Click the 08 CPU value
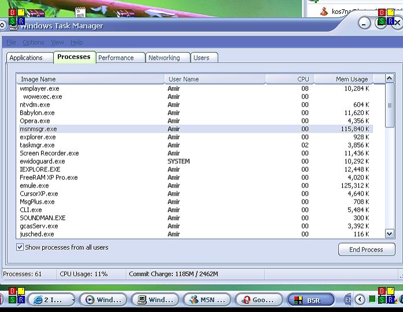Image resolution: width=403 pixels, height=312 pixels. [305, 88]
